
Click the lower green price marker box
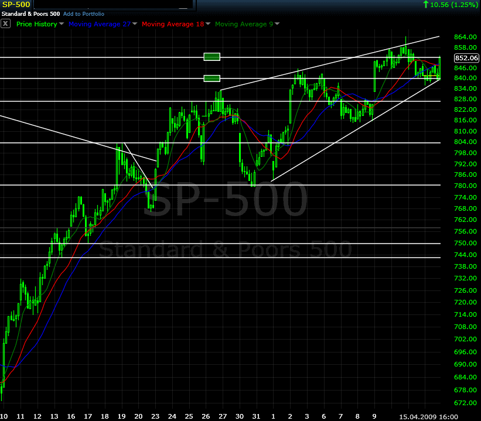(x=212, y=78)
